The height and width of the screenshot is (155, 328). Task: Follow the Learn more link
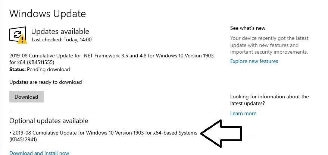[x=243, y=113]
